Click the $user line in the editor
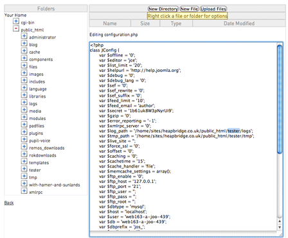Image resolution: width=288 pixels, height=238 pixels. pos(135,217)
